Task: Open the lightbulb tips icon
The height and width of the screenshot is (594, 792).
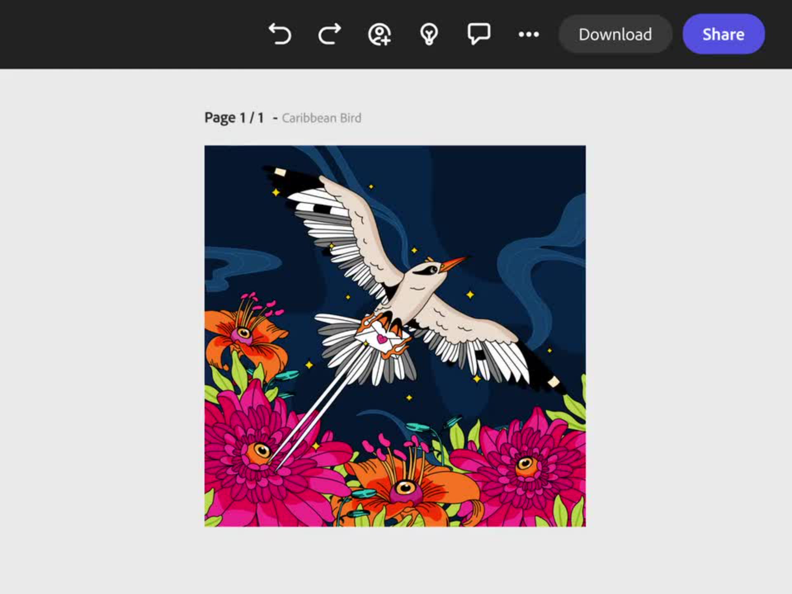Action: (x=429, y=34)
